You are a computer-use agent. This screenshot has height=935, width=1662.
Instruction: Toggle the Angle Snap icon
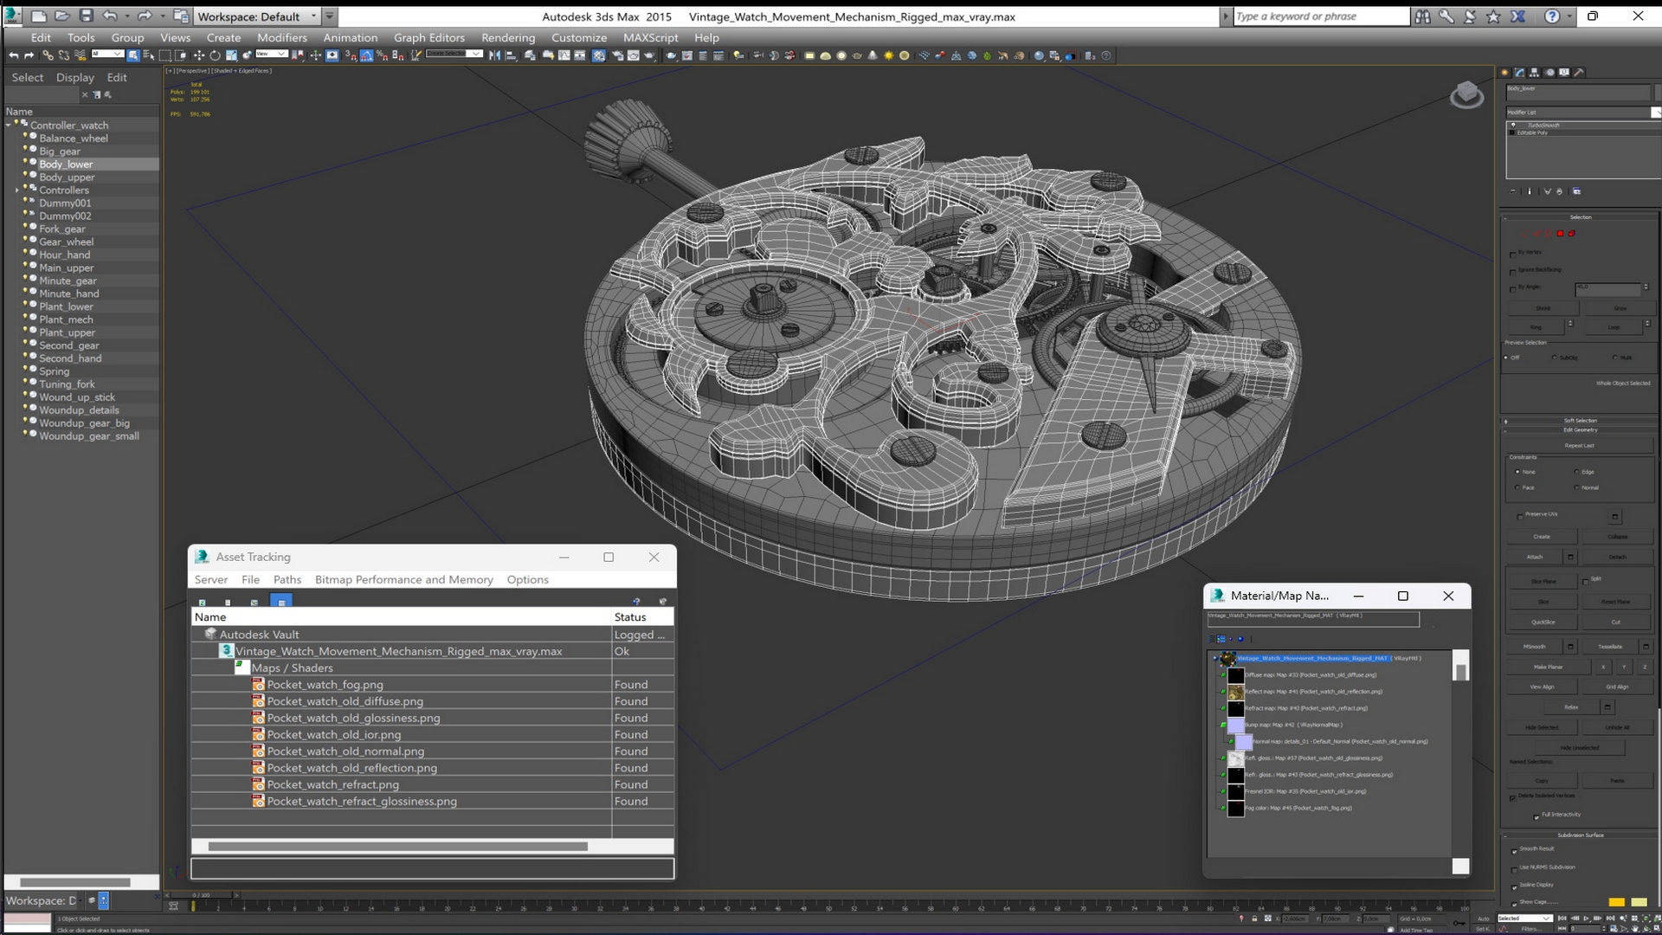pos(366,55)
